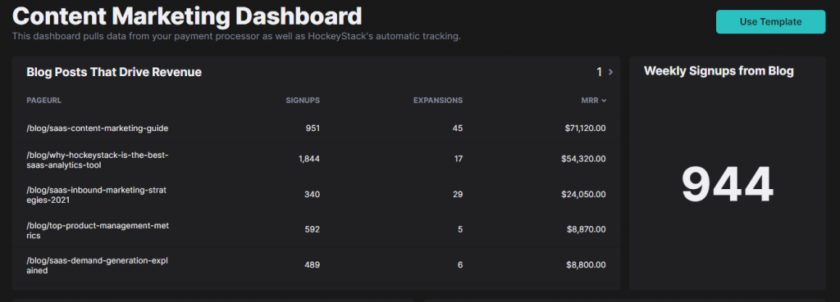Open /blog/saas-content-marketing-guide row
Image resolution: width=840 pixels, height=302 pixels.
[x=316, y=128]
